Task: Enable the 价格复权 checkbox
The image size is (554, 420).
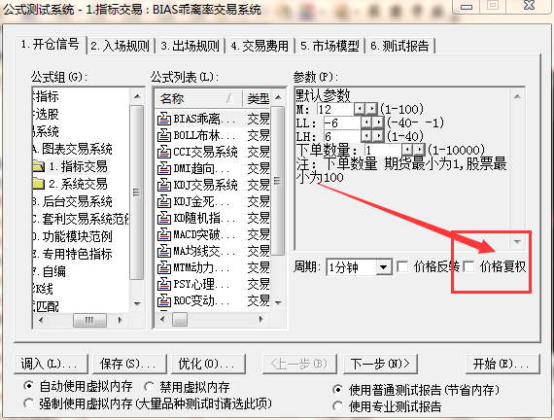Action: pyautogui.click(x=468, y=267)
